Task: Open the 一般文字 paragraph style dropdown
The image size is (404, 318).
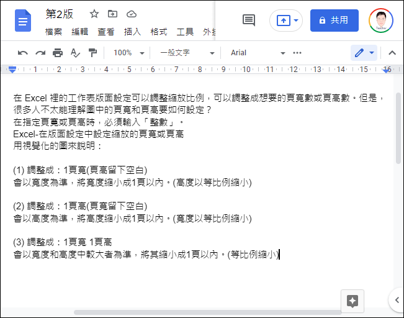Action: (x=187, y=53)
